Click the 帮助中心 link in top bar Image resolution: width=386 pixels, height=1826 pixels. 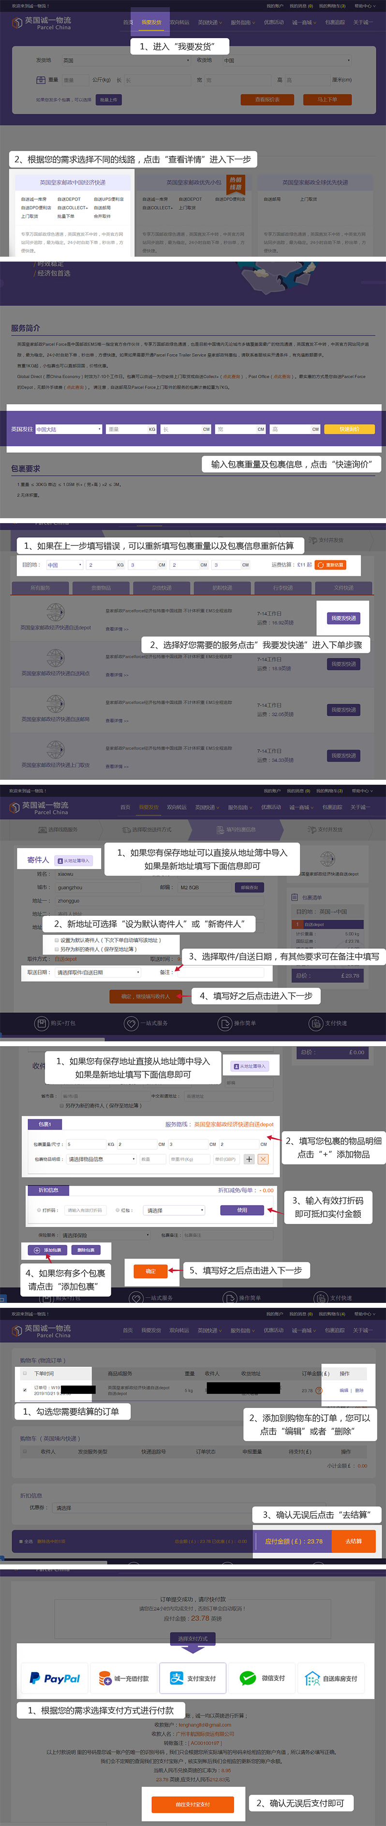[x=364, y=6]
